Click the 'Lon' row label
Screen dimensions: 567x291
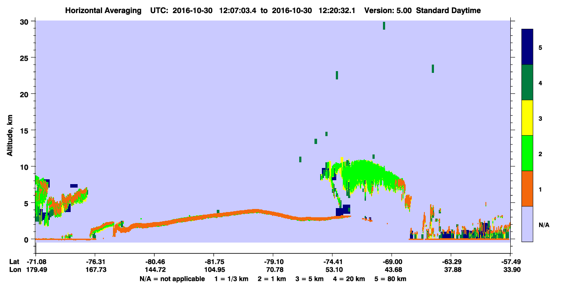[14, 270]
